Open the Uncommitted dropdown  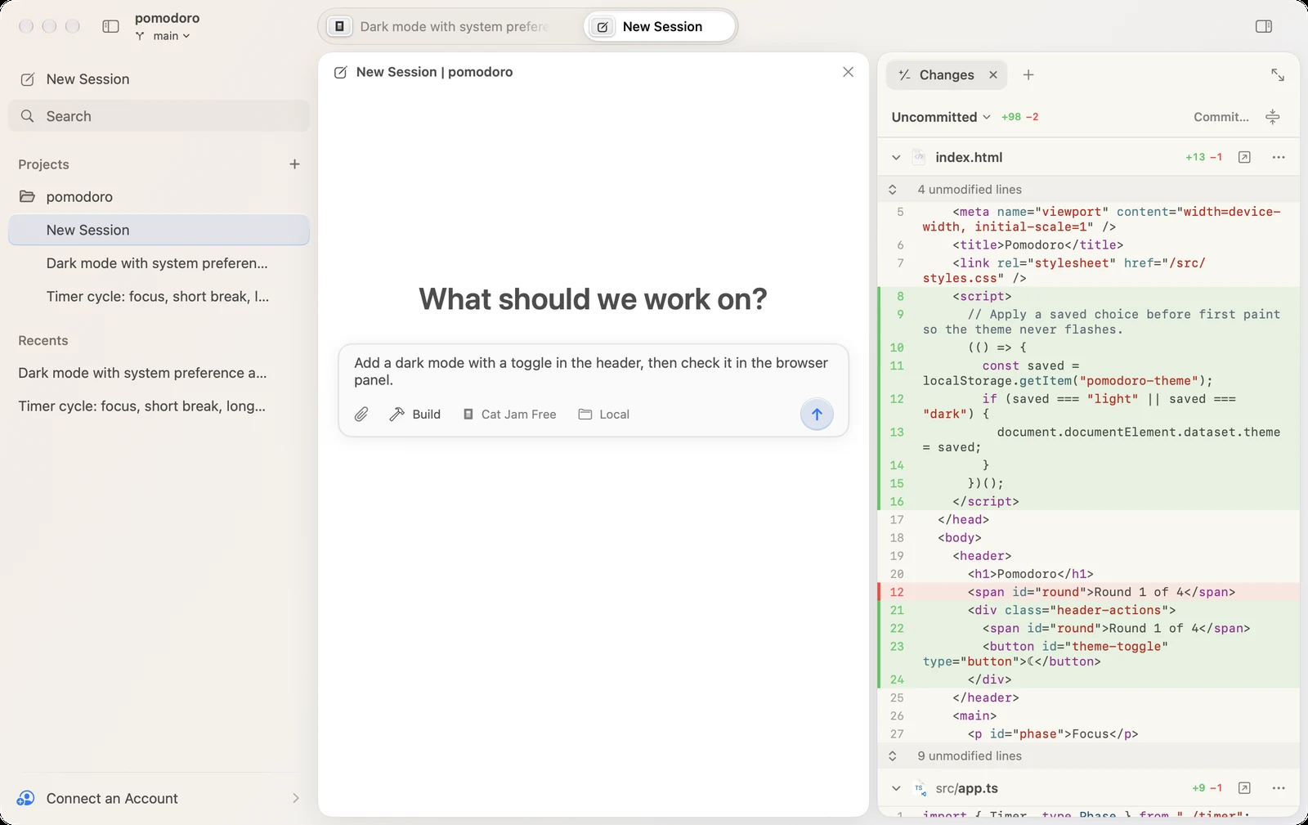[941, 117]
